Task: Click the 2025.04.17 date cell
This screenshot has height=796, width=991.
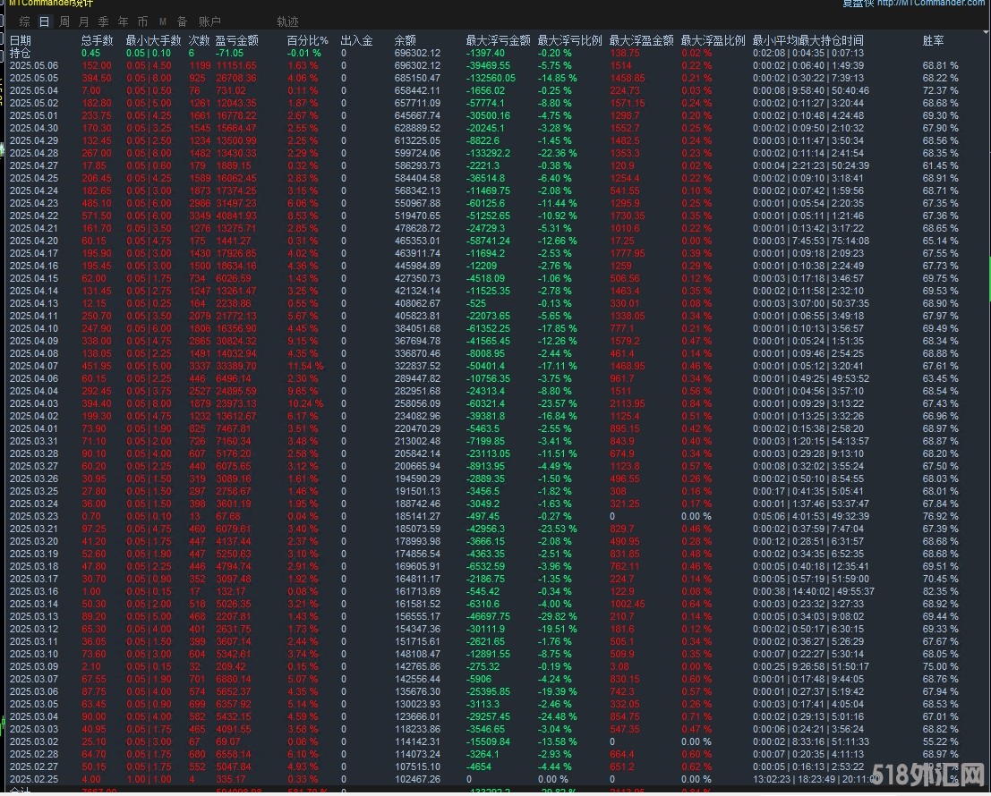Action: pos(34,253)
